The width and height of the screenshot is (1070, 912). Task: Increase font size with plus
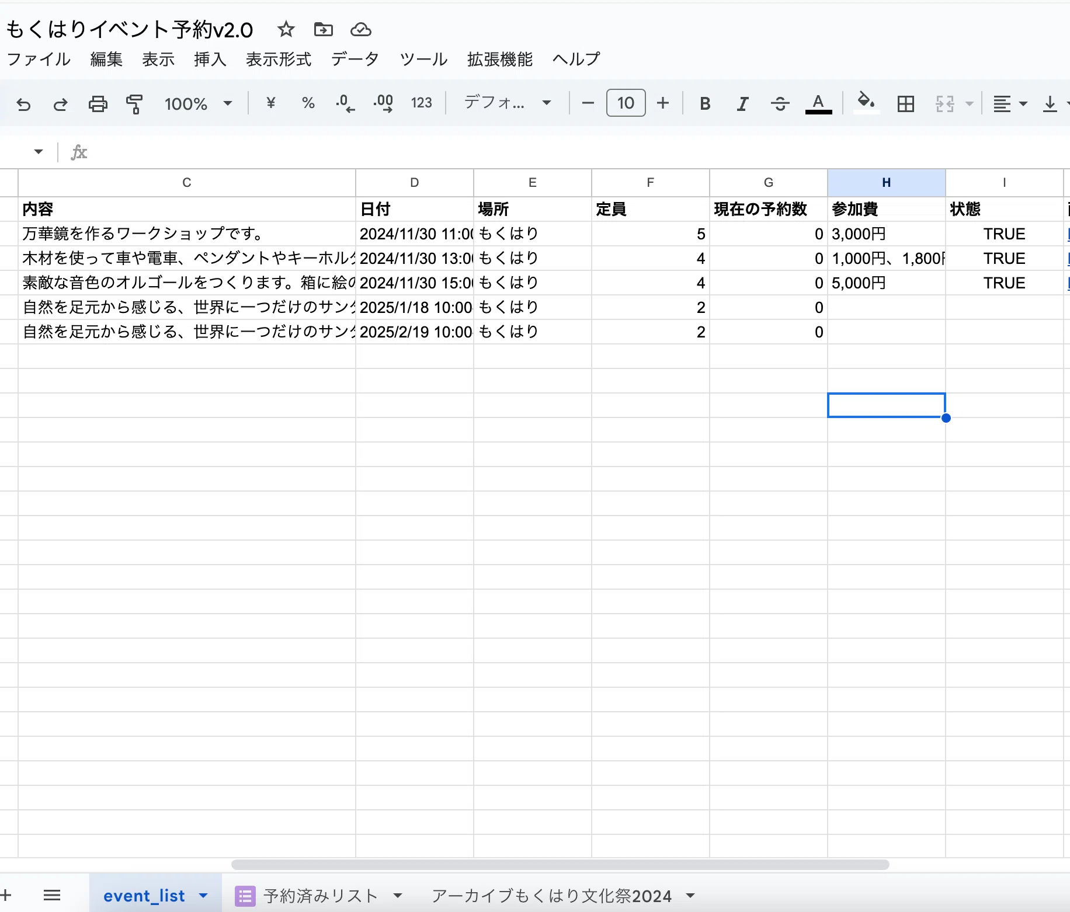click(663, 103)
